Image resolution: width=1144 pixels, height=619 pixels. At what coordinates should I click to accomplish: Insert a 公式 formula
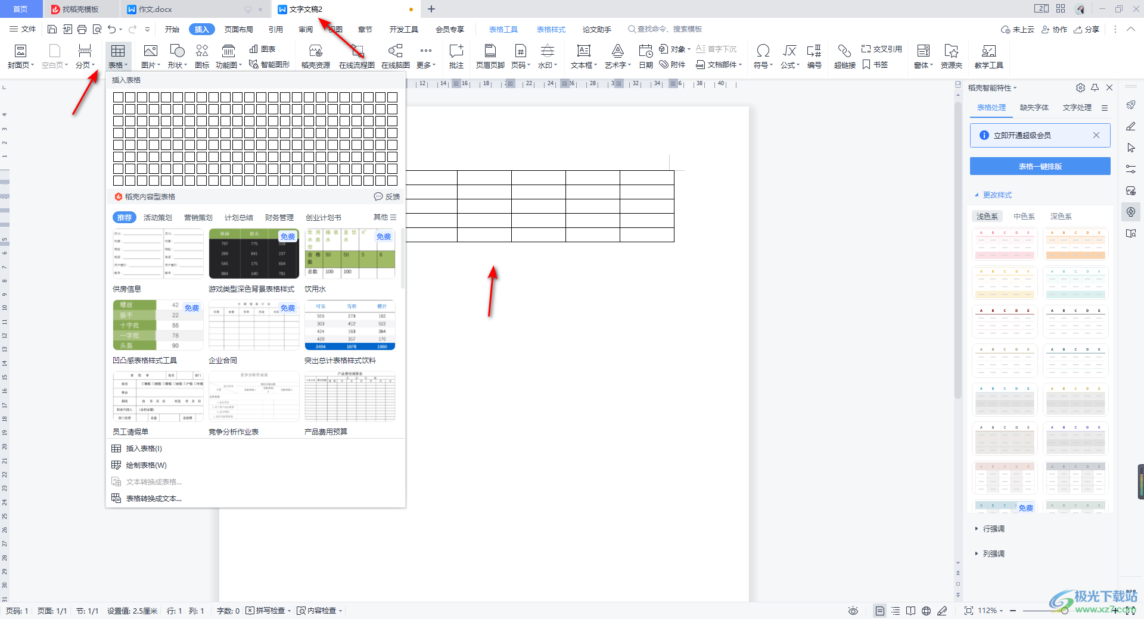pyautogui.click(x=790, y=57)
